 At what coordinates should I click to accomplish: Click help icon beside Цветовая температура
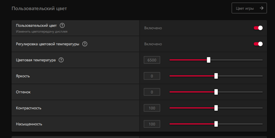[x=61, y=60]
